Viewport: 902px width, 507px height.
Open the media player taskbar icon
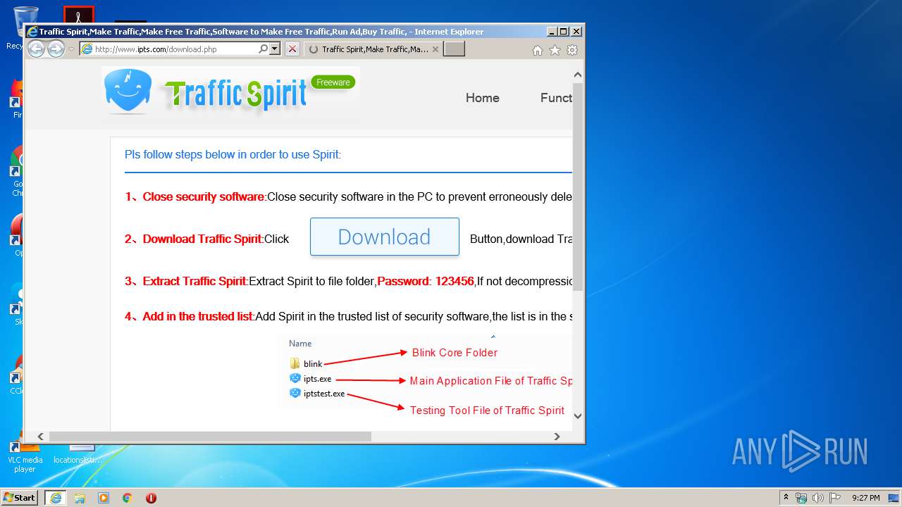(104, 498)
